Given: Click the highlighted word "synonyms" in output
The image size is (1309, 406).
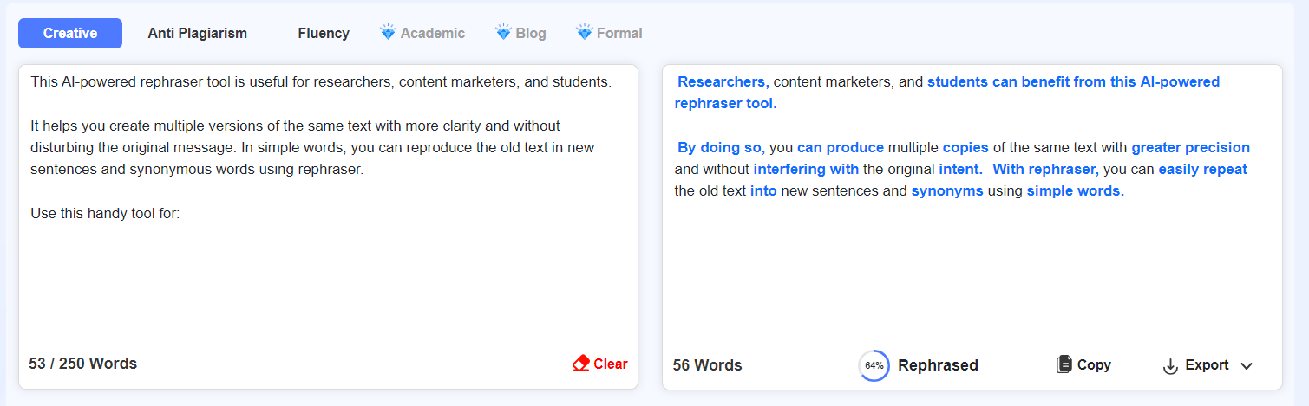Looking at the screenshot, I should click(x=946, y=190).
